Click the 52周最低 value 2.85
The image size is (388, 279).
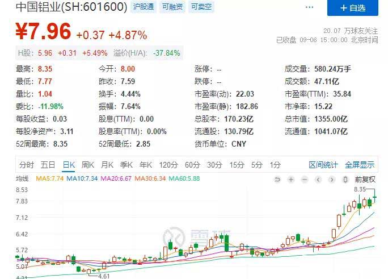click(x=144, y=144)
